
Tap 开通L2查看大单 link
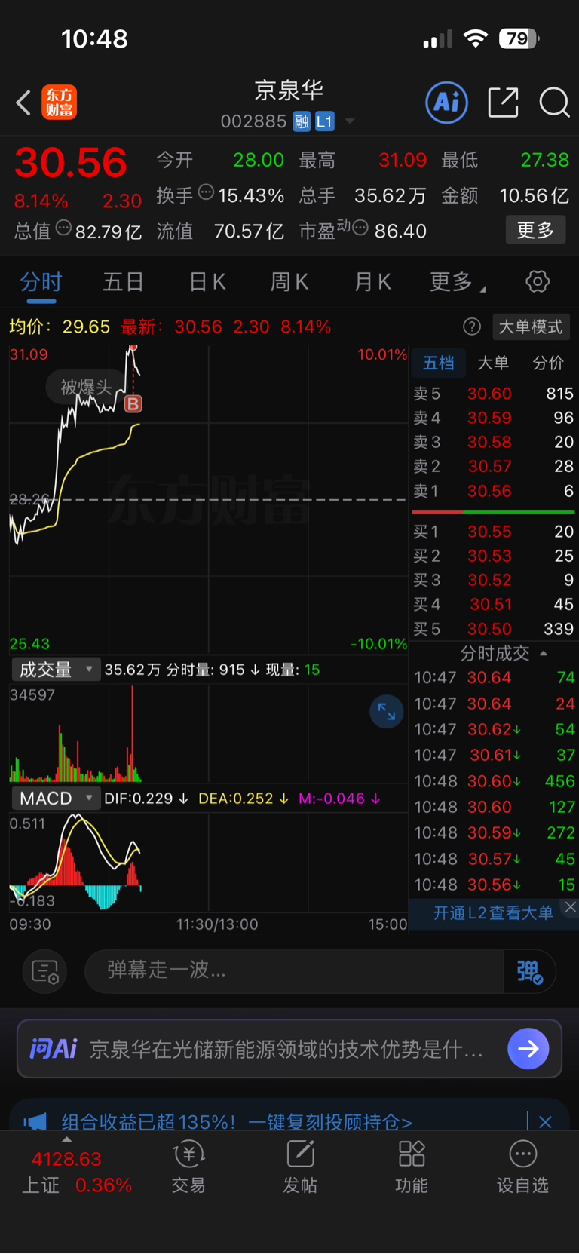(493, 913)
